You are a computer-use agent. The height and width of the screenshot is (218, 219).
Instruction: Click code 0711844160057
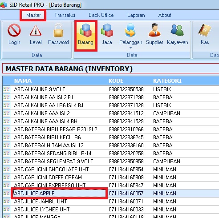126,194
